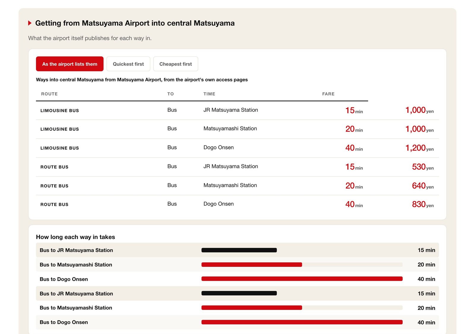Screen dimensions: 475x334
Task: Click "Dogo Onsen" in the 830 yen row
Action: pyautogui.click(x=218, y=204)
